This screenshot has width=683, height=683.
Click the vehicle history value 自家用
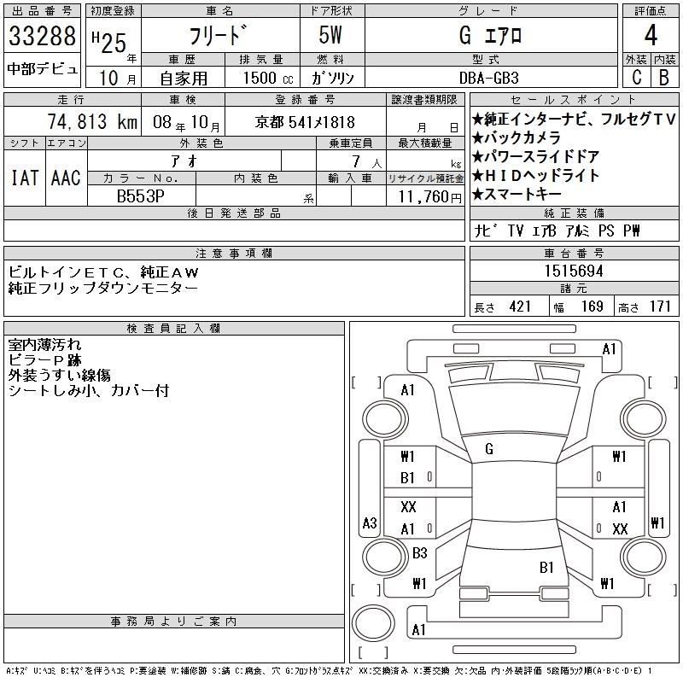coord(184,79)
